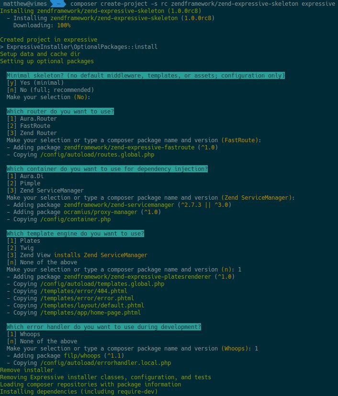The image size is (338, 396).
Task: Click the /templates/error/error.phtml path
Action: (x=87, y=298)
